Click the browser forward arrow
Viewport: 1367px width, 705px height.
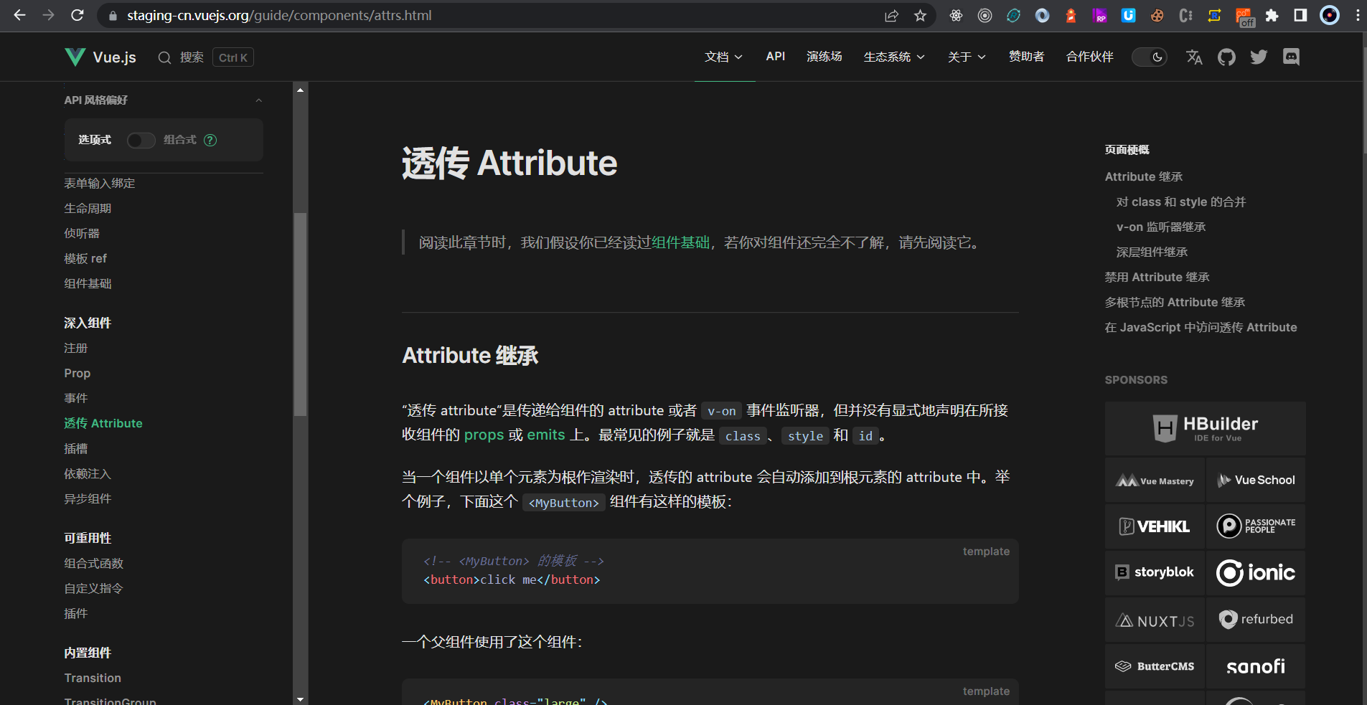coord(48,15)
